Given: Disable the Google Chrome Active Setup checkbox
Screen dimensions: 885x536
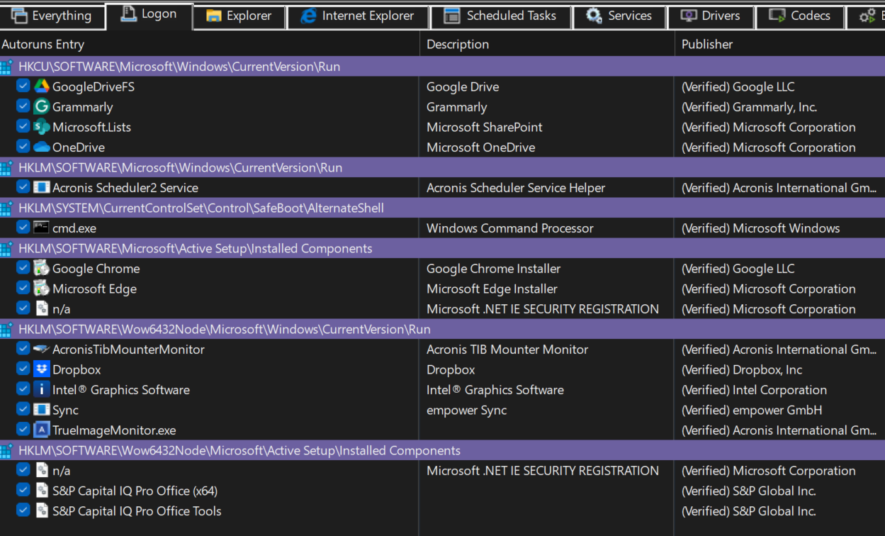Looking at the screenshot, I should [x=23, y=268].
